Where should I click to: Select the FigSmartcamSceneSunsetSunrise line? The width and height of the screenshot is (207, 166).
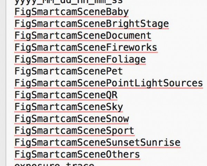pos(97,142)
